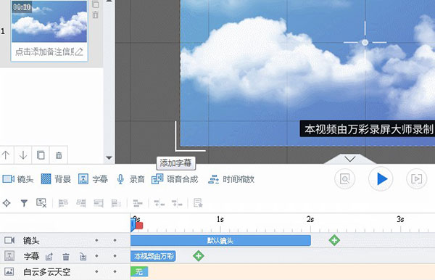Viewport: 435px width, 280px height.
Task: Toggle left dot on 白云多云天空 track
Action: point(96,271)
